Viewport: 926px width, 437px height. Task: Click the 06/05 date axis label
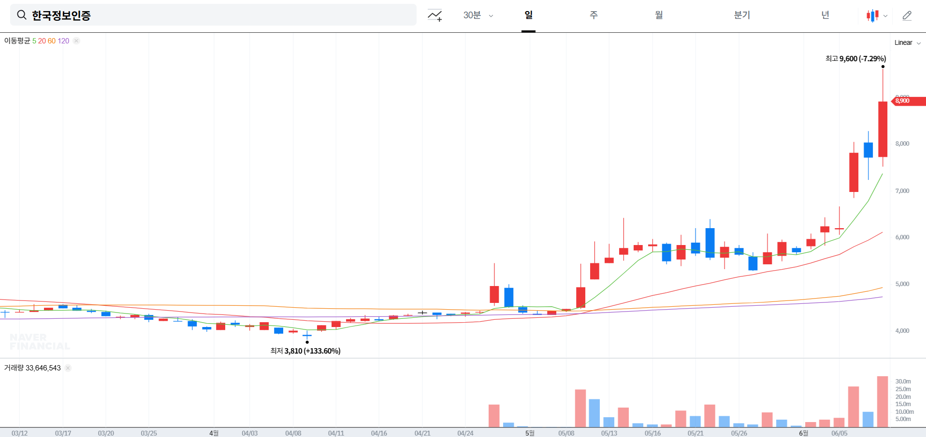839,433
